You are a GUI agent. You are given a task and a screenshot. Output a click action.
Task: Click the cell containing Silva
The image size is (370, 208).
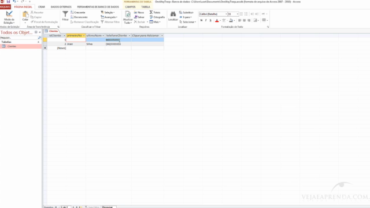(95, 44)
